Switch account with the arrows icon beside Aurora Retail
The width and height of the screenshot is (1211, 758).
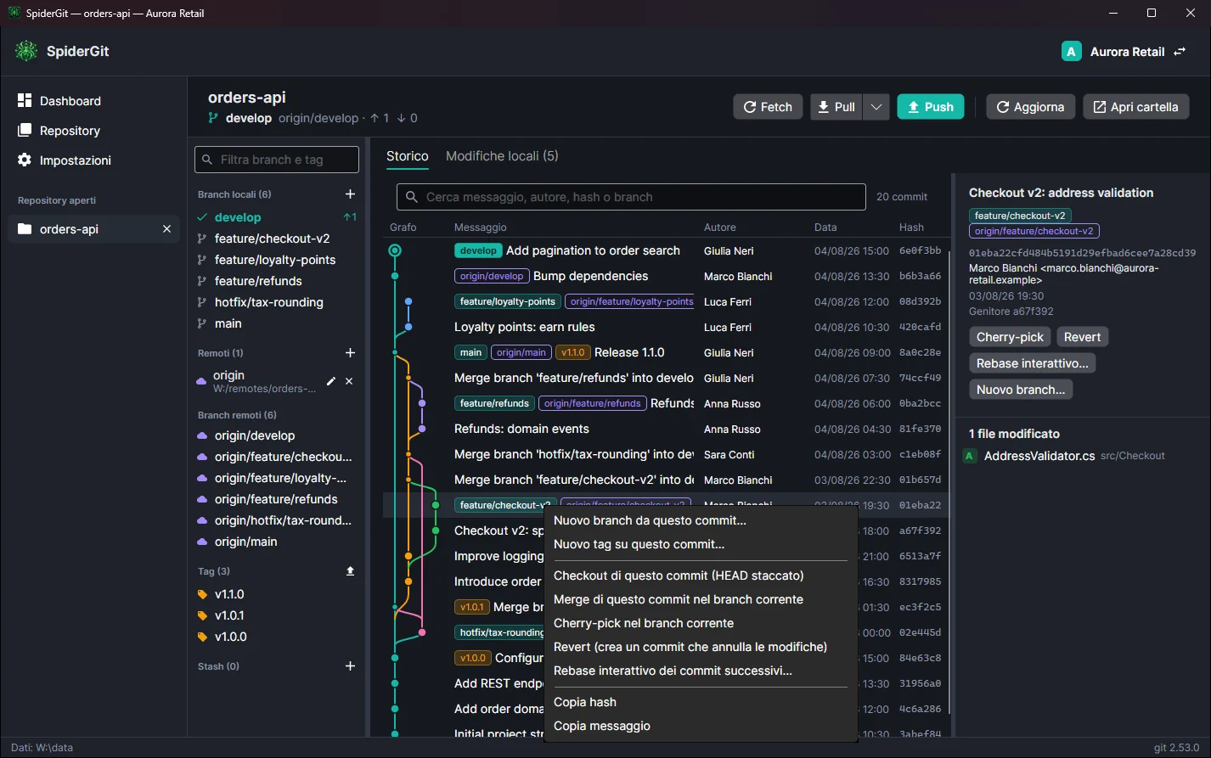coord(1180,52)
